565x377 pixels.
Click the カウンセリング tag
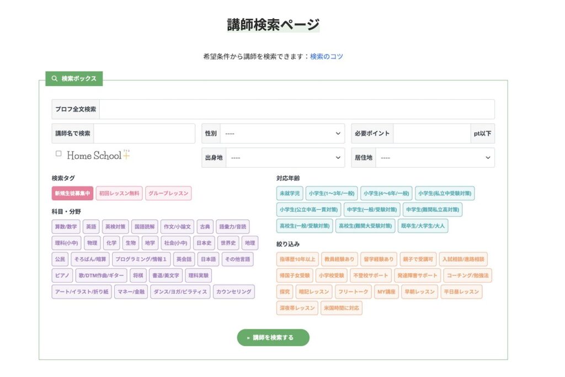234,291
